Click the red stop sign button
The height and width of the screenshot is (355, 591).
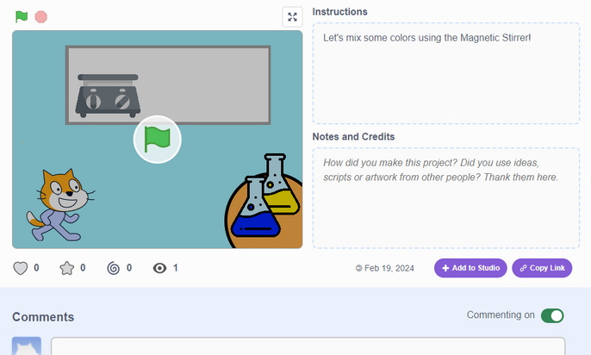[x=41, y=17]
